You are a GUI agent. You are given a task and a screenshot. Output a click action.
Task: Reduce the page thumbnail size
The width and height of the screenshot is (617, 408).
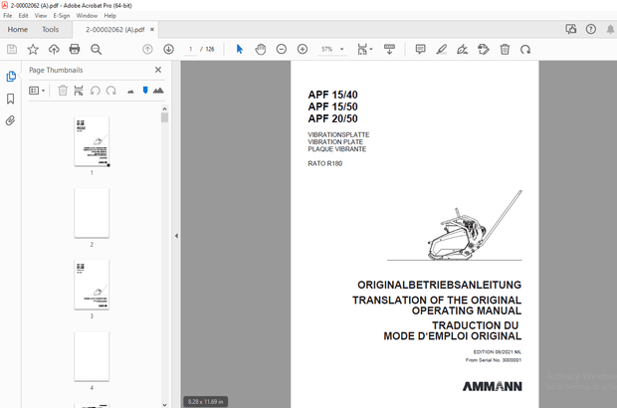coord(130,92)
